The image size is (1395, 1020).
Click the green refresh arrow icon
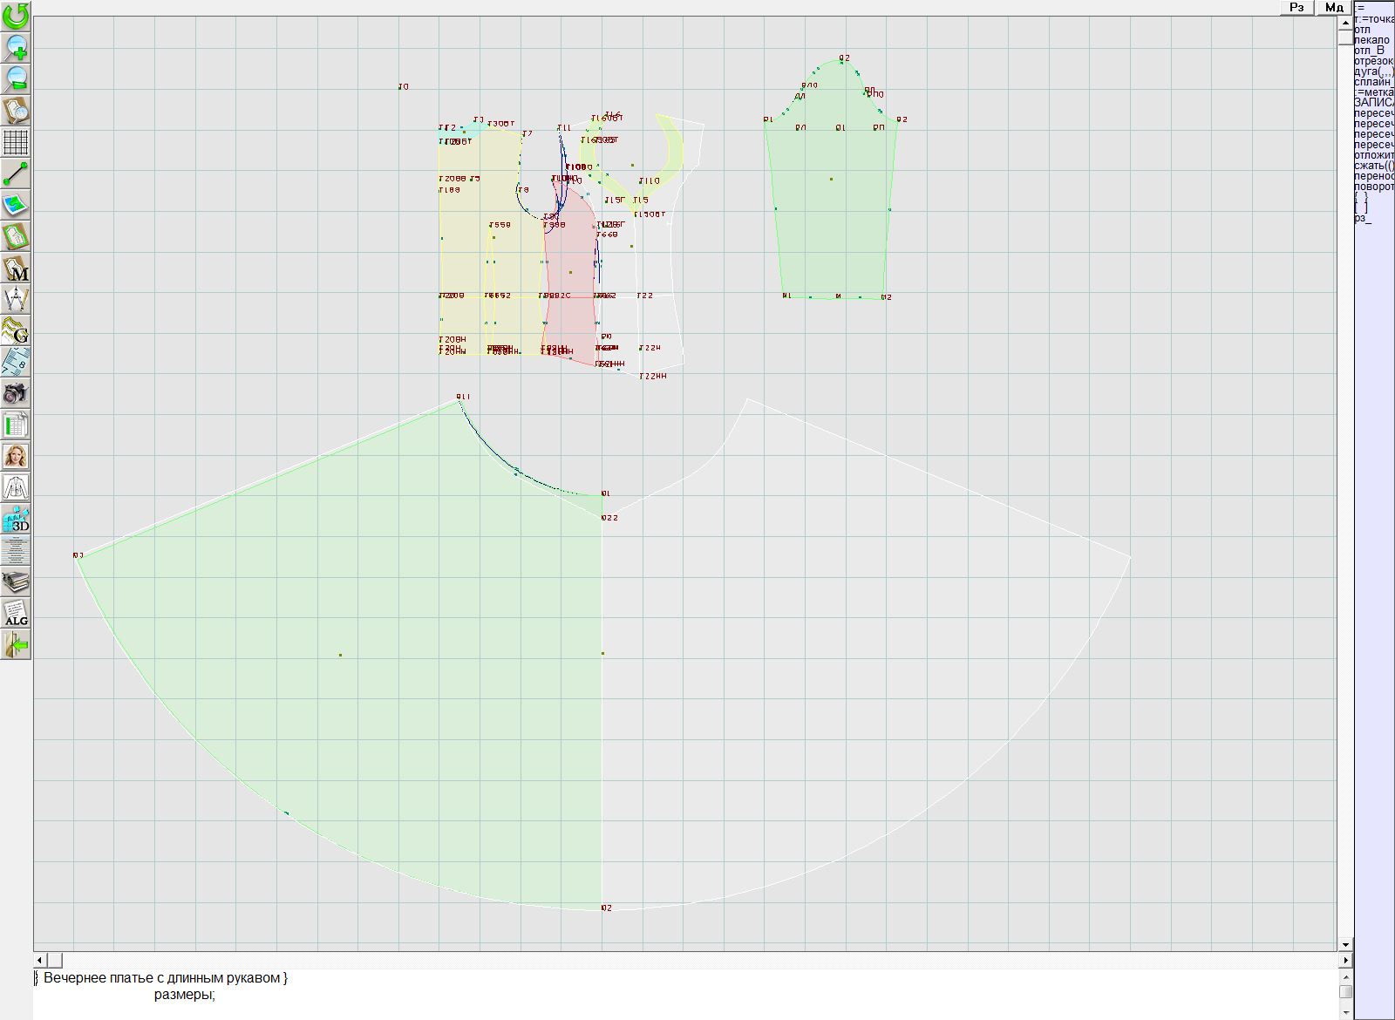16,16
